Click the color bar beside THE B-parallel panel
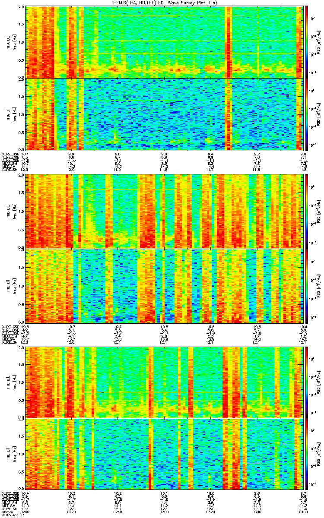The width and height of the screenshot is (324, 518). tap(307, 454)
